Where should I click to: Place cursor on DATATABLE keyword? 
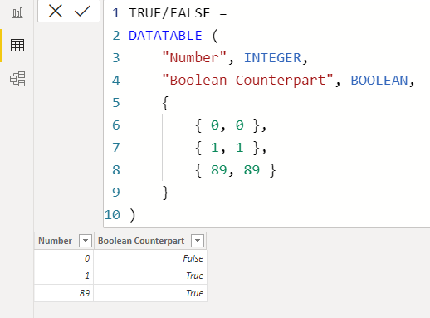(x=165, y=36)
